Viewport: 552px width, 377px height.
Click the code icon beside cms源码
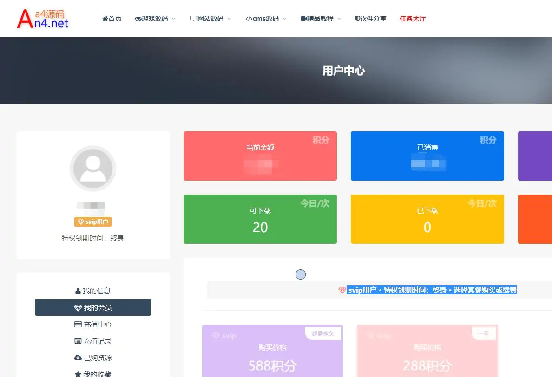(x=249, y=19)
